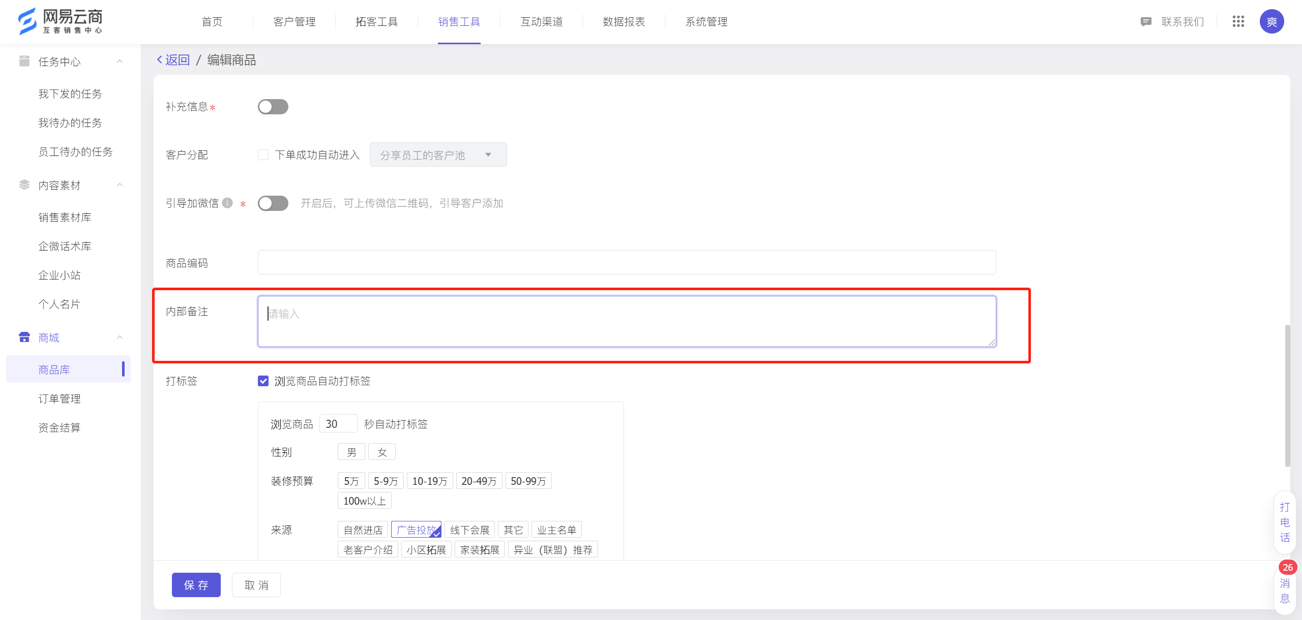Select the 20-49万 budget tag
The height and width of the screenshot is (620, 1302).
[479, 481]
